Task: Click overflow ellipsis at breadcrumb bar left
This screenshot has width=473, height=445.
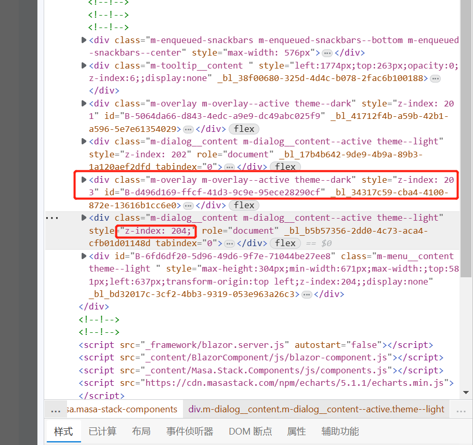Action: [56, 409]
